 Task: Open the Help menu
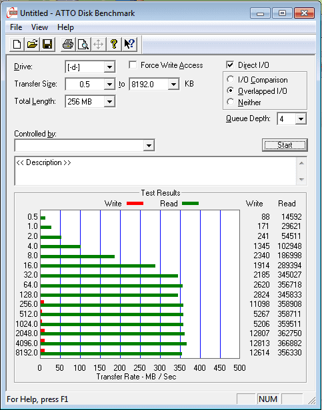pyautogui.click(x=65, y=27)
